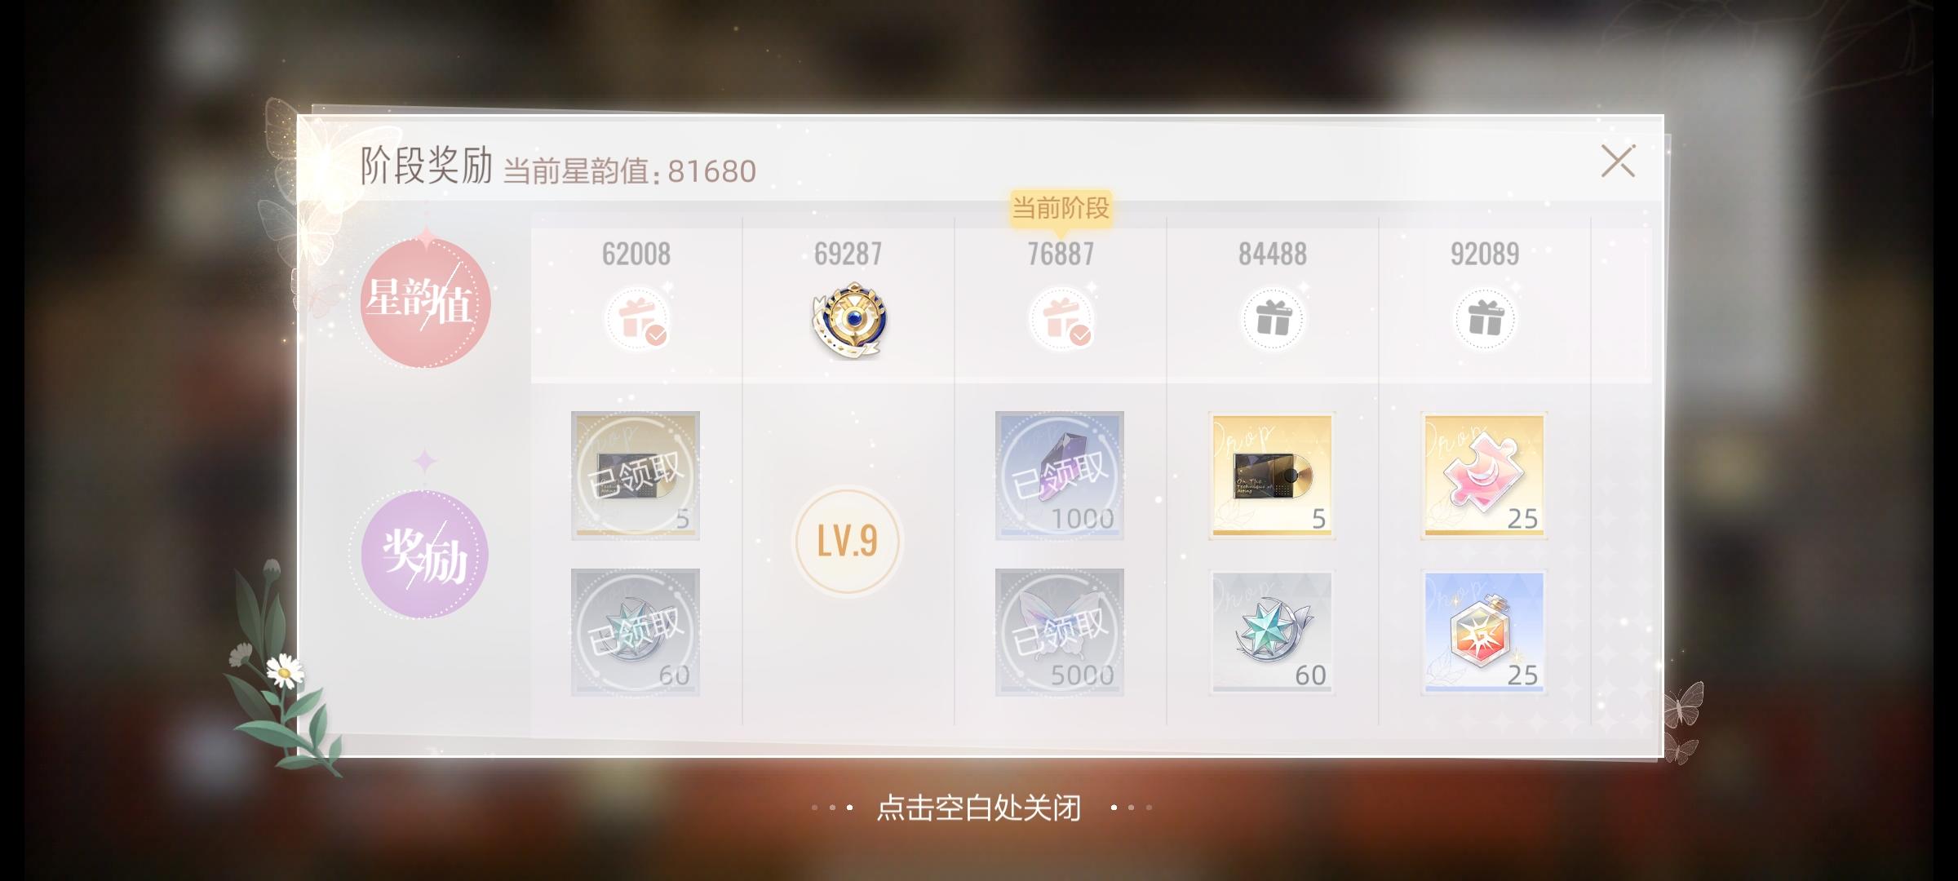Tap the claimed star reward quantity 60

636,632
